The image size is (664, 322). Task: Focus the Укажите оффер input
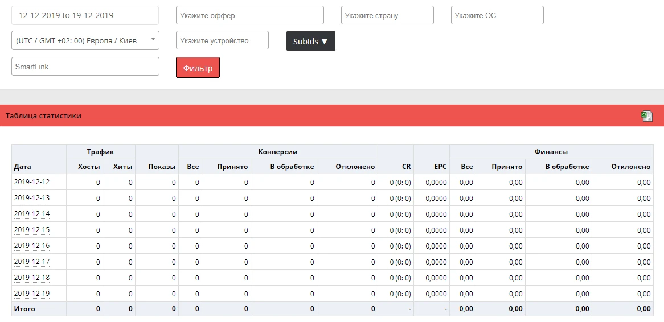pos(250,15)
